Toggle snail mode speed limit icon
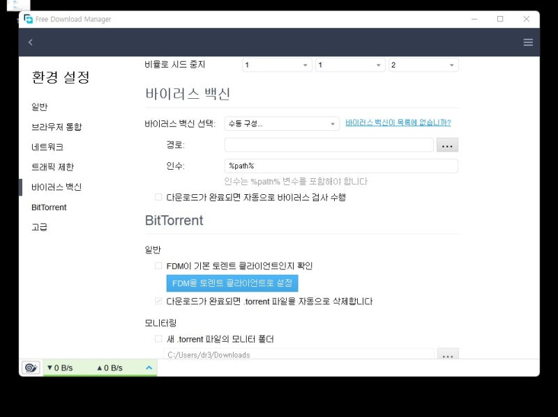This screenshot has width=558, height=417. pos(31,368)
